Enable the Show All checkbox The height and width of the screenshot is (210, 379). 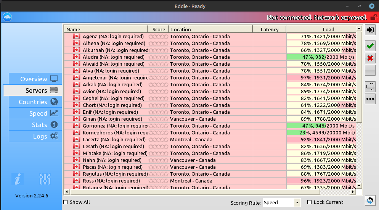(65, 202)
